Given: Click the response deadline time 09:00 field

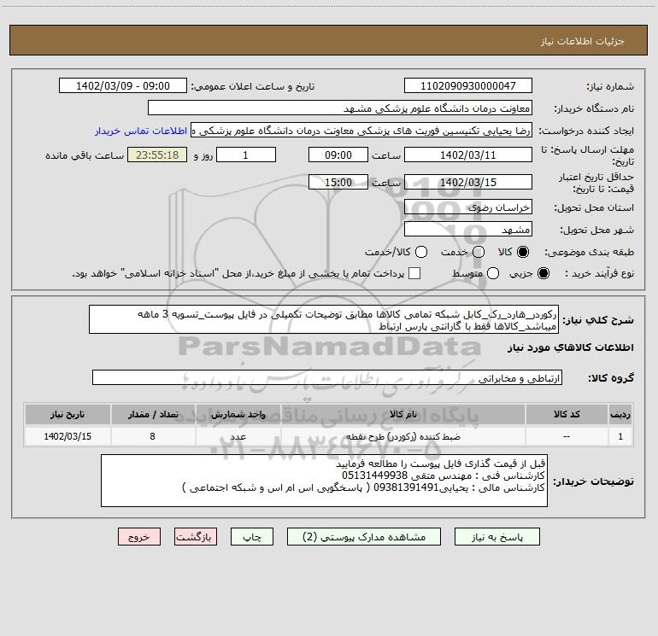Looking at the screenshot, I should (x=338, y=155).
